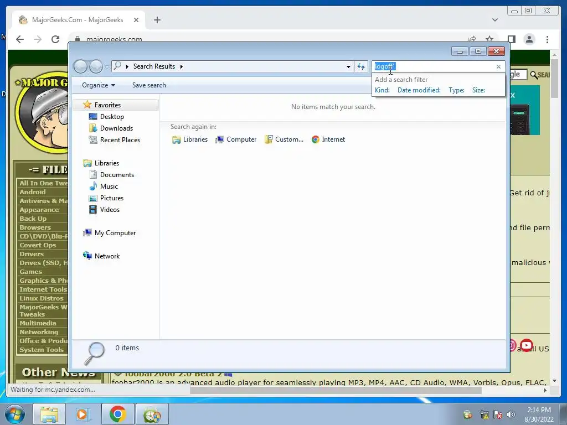Bookmark this page with star icon

click(x=489, y=39)
